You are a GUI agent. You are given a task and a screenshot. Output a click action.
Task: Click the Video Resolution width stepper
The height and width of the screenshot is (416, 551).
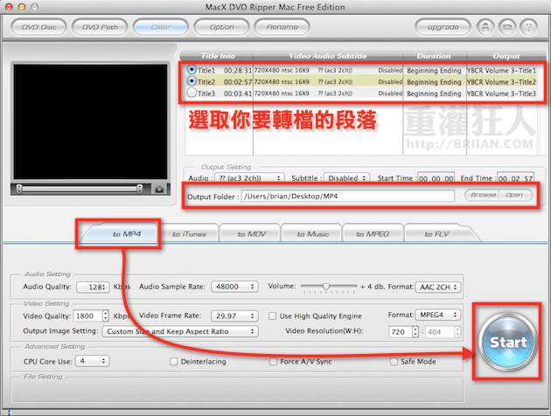point(415,331)
